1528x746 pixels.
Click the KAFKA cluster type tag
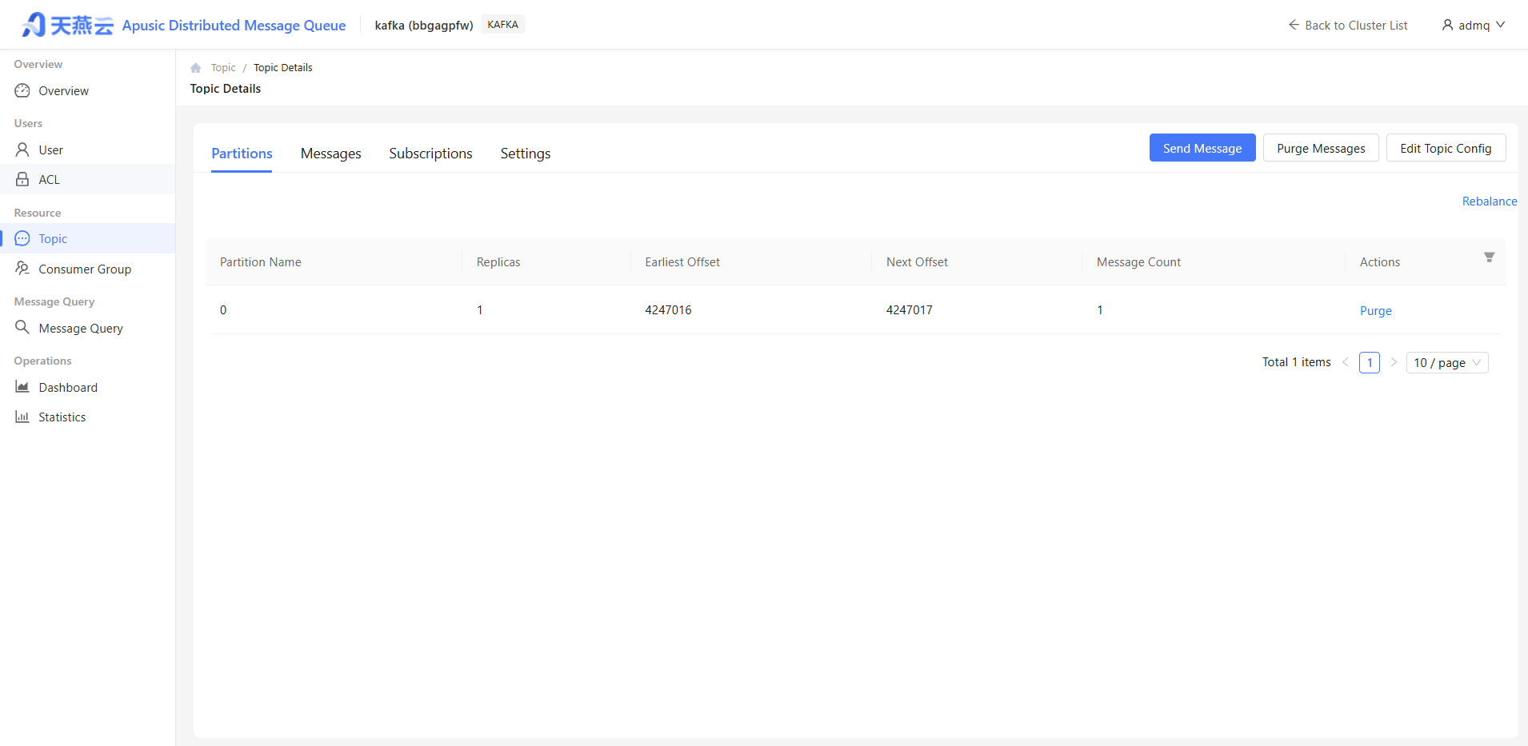pyautogui.click(x=502, y=25)
